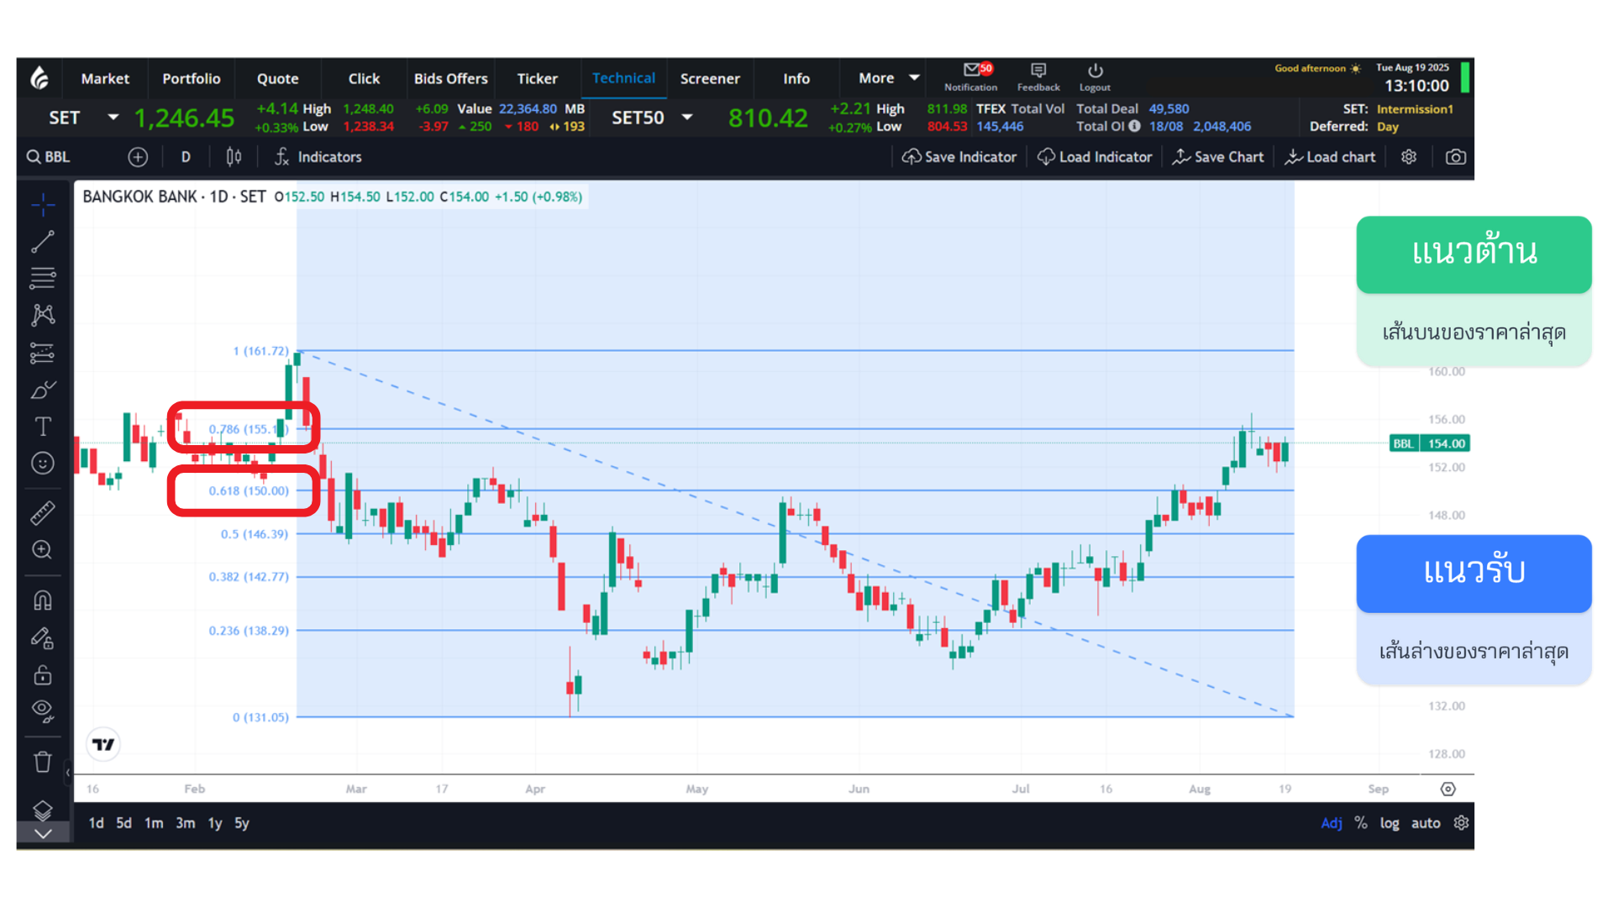This screenshot has height=907, width=1613.
Task: Select the 3m date range
Action: tap(186, 823)
